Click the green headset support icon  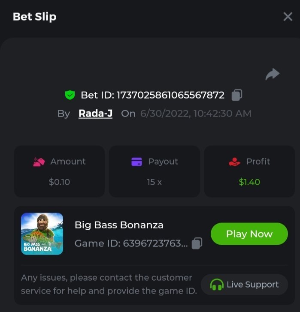pos(217,285)
